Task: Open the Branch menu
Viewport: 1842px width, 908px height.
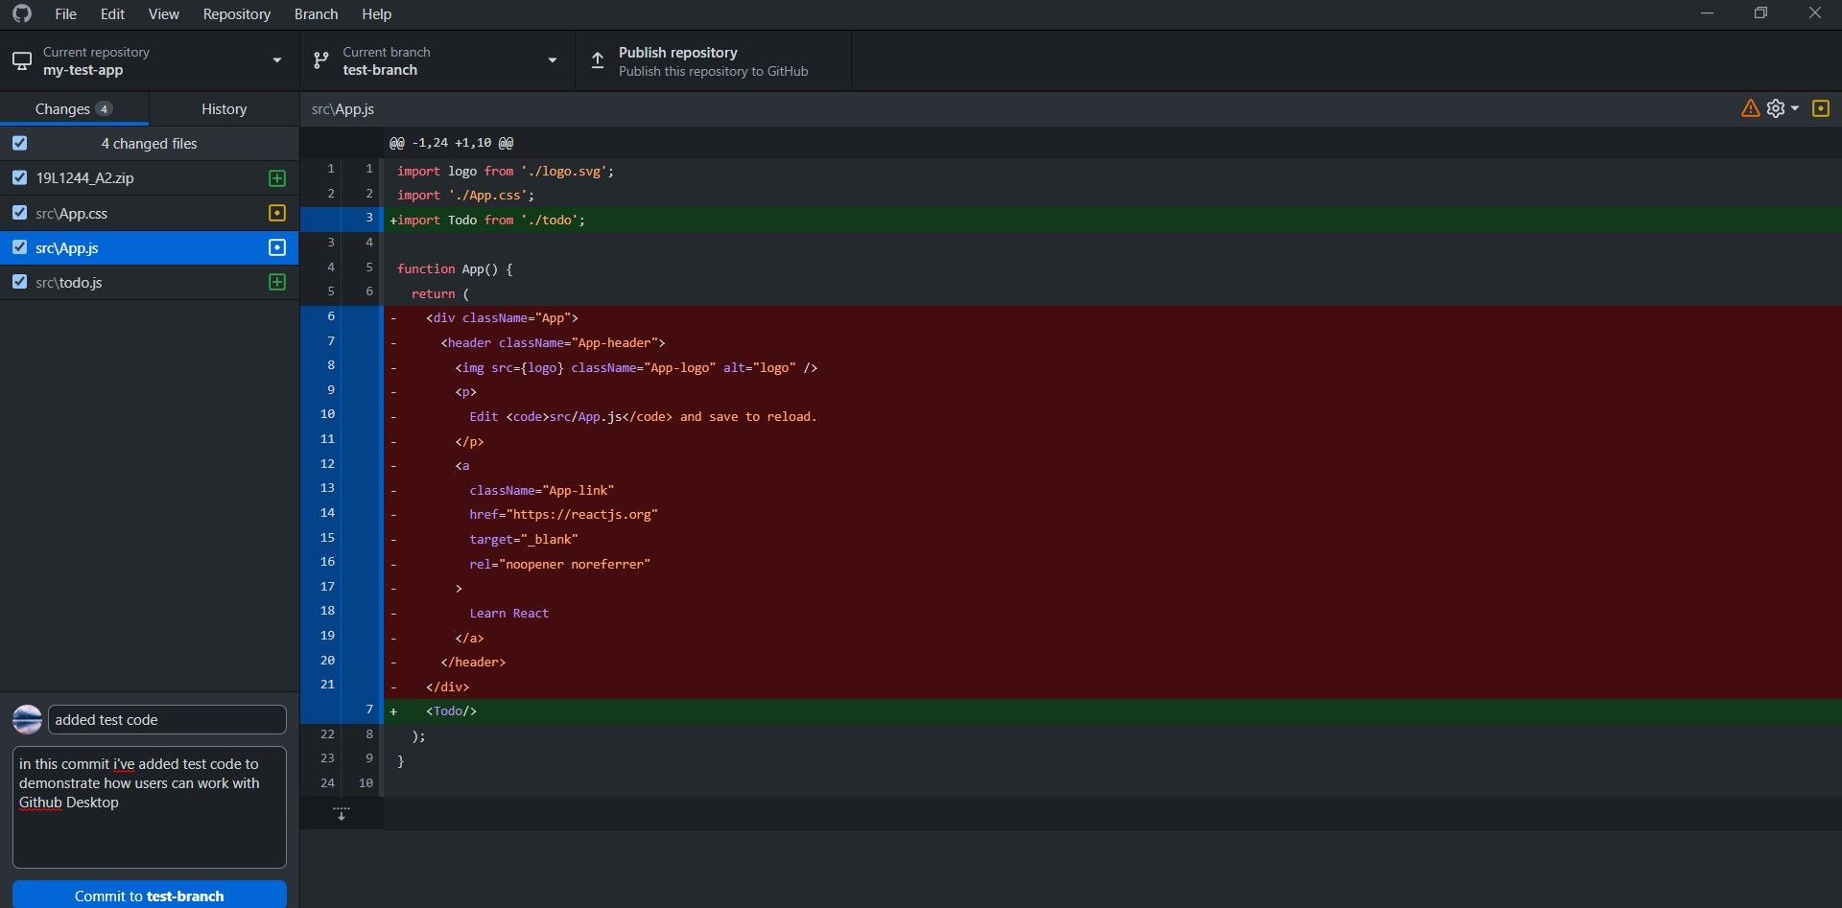Action: 315,13
